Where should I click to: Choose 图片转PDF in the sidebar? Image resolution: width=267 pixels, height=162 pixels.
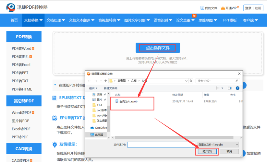20,121
